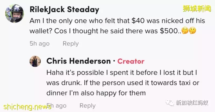
Task: Reply to RilekJack Steaday's comment
Action: tap(71, 43)
